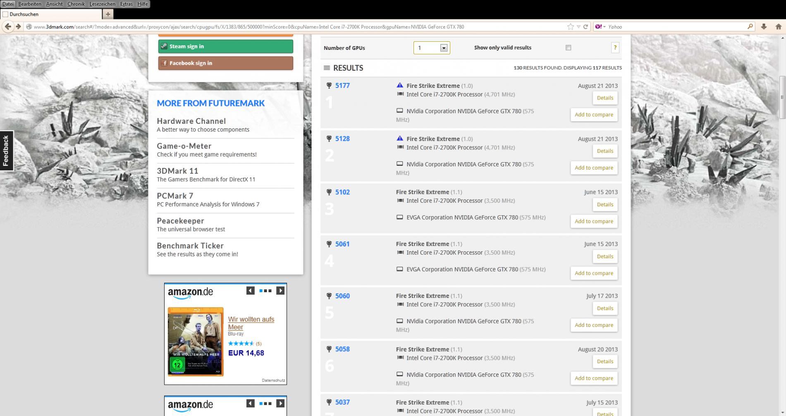Add the 5128 result to compare
This screenshot has width=786, height=416.
(x=594, y=168)
